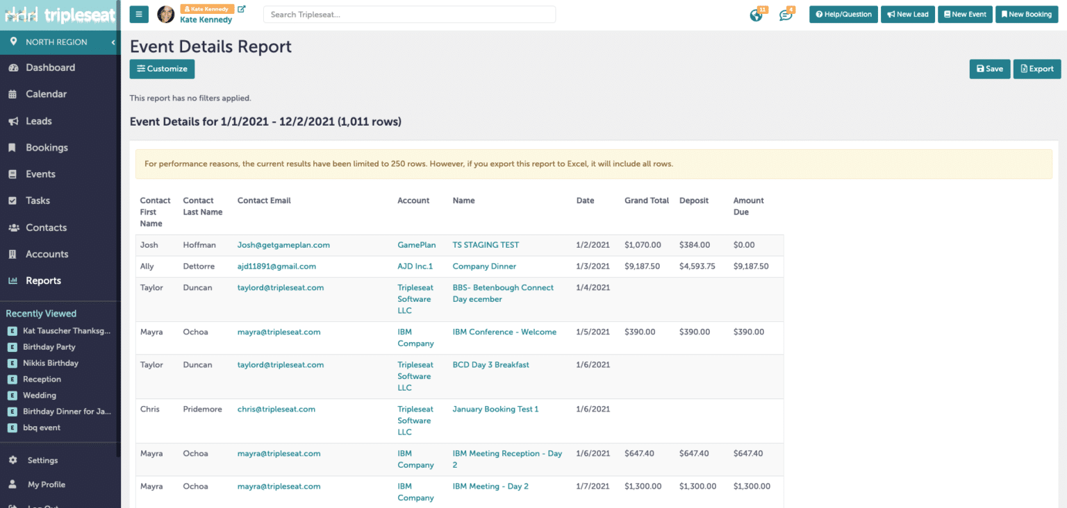Click the My Profile person icon
This screenshot has width=1067, height=508.
point(13,484)
